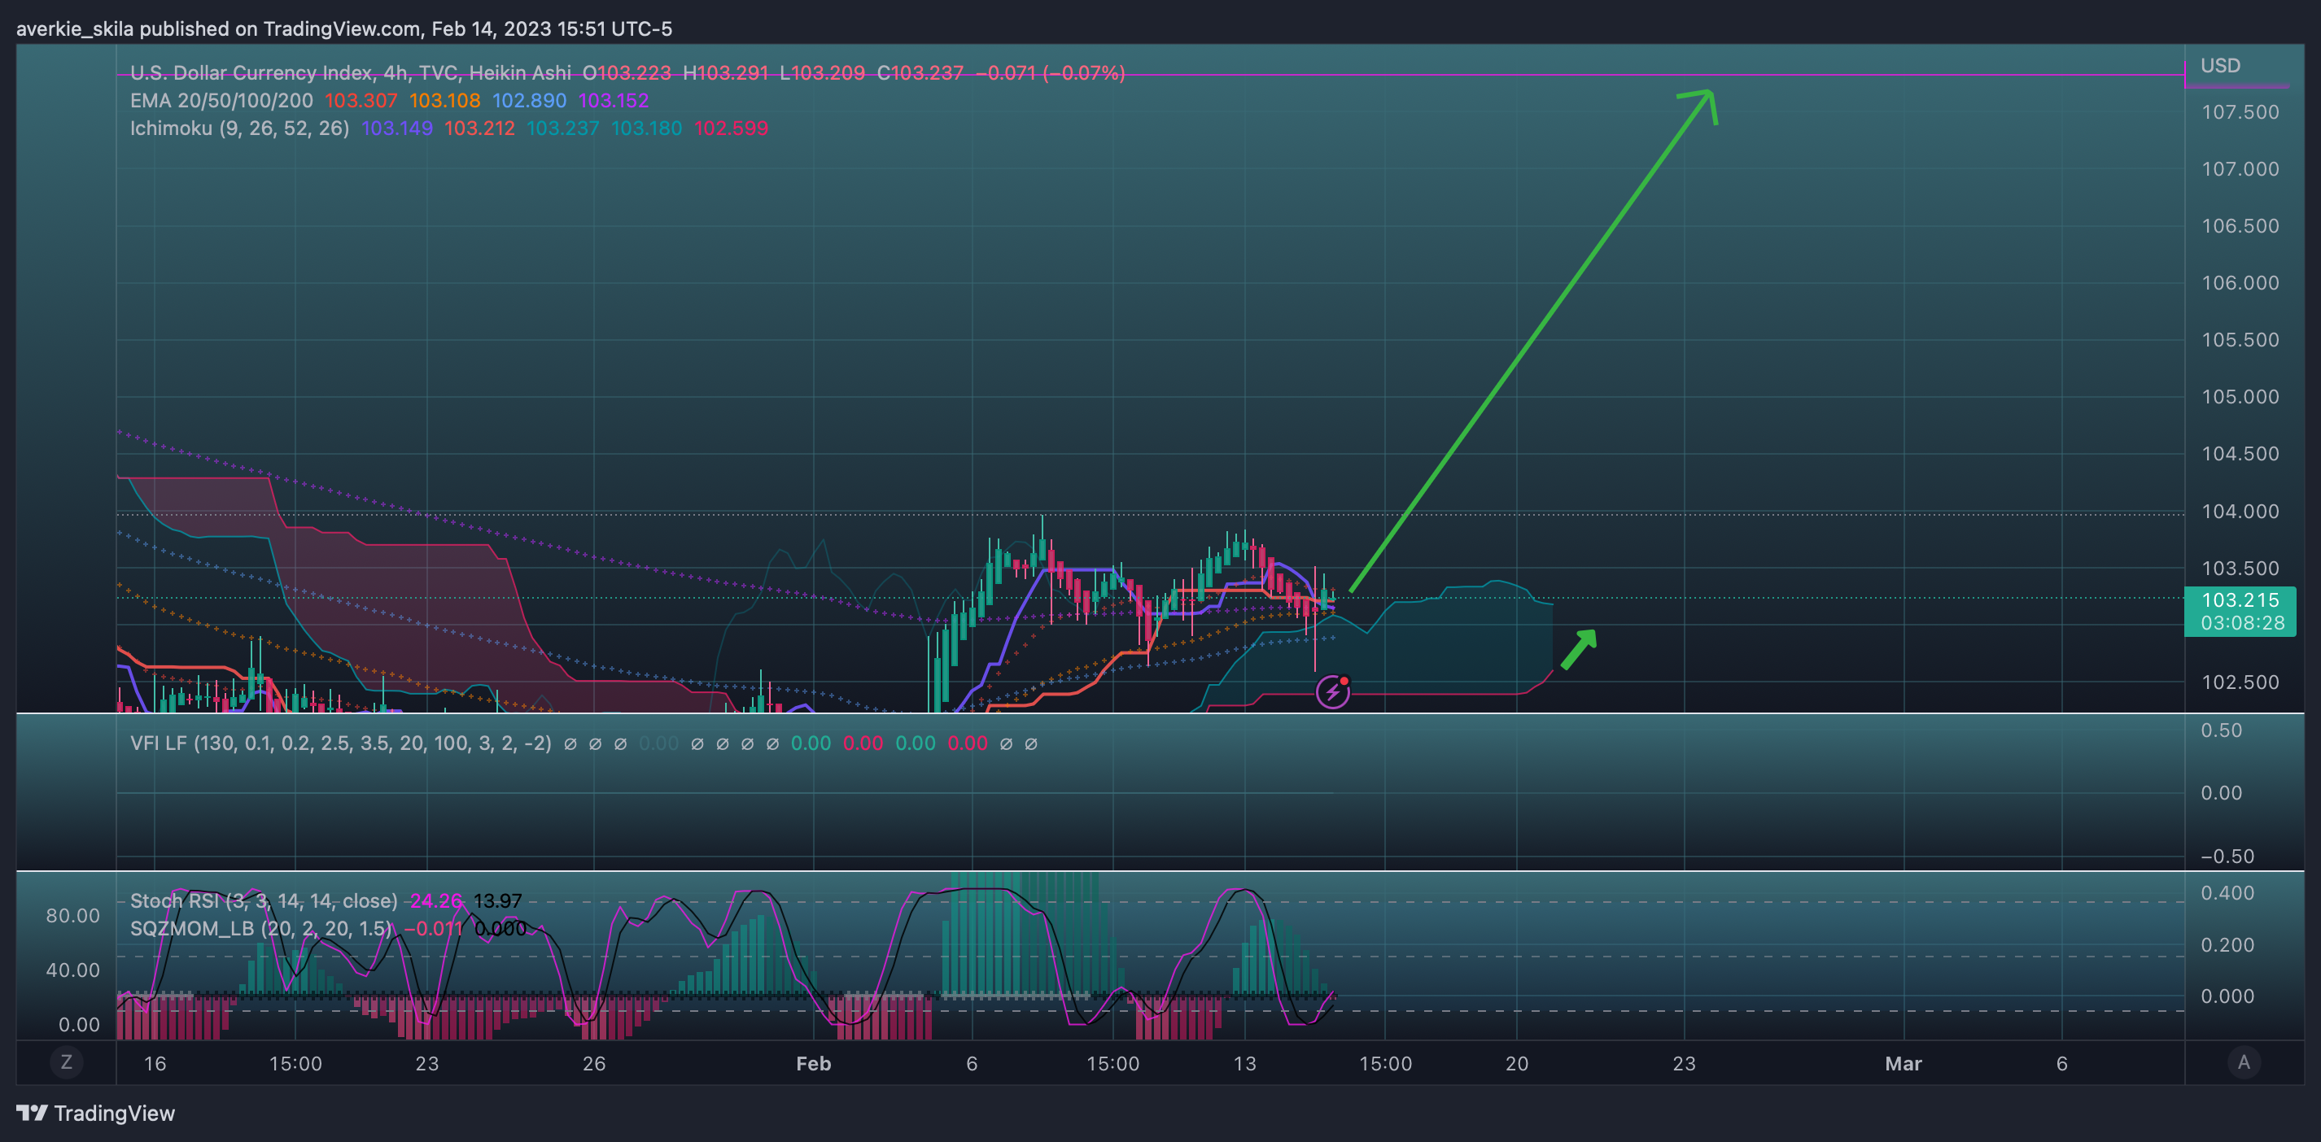Select the Stoch RSI indicator label

264,900
